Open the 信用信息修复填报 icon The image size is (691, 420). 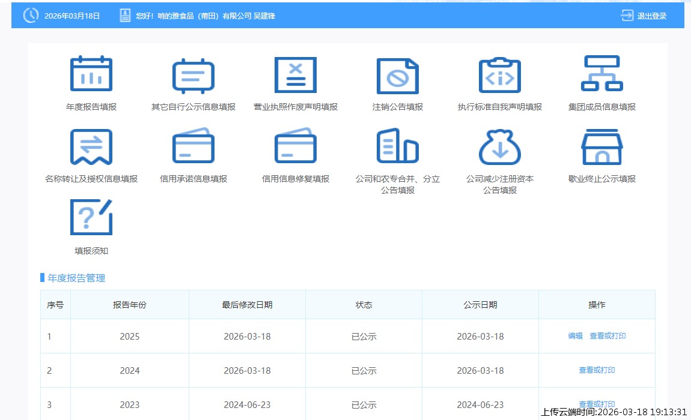click(x=296, y=146)
